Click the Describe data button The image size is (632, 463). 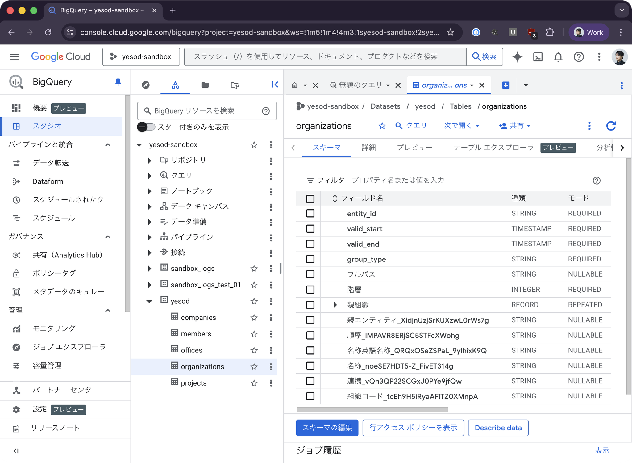[498, 428]
